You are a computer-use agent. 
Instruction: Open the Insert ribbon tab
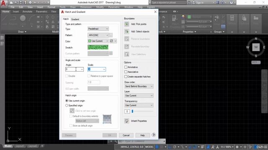point(16,12)
